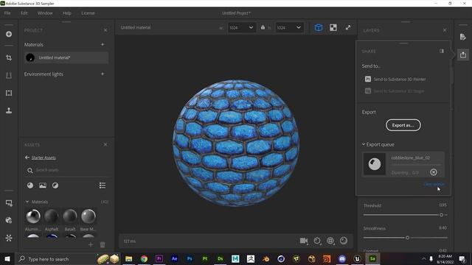Image resolution: width=472 pixels, height=265 pixels.
Task: Open the Window menu
Action: pyautogui.click(x=45, y=13)
